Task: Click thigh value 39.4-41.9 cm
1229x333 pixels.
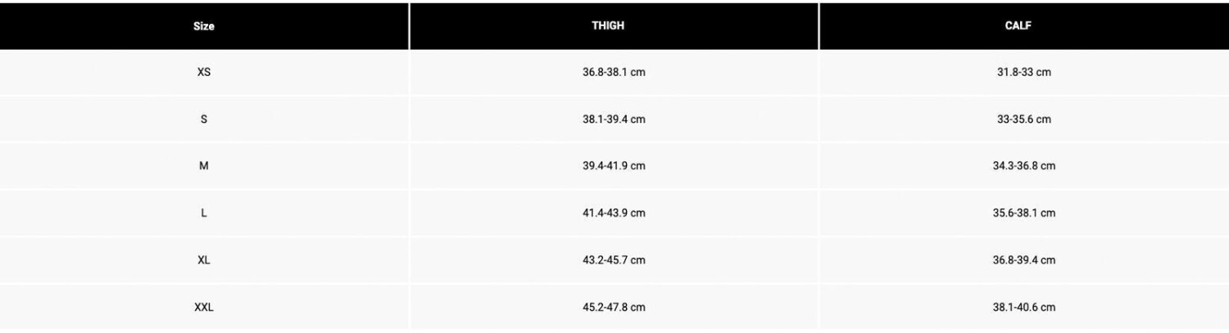Action: coord(614,166)
